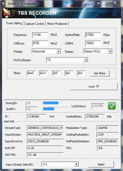This screenshot has width=123, height=171.
Task: Click the Motor field showing 0x31
Action: pyautogui.click(x=44, y=73)
